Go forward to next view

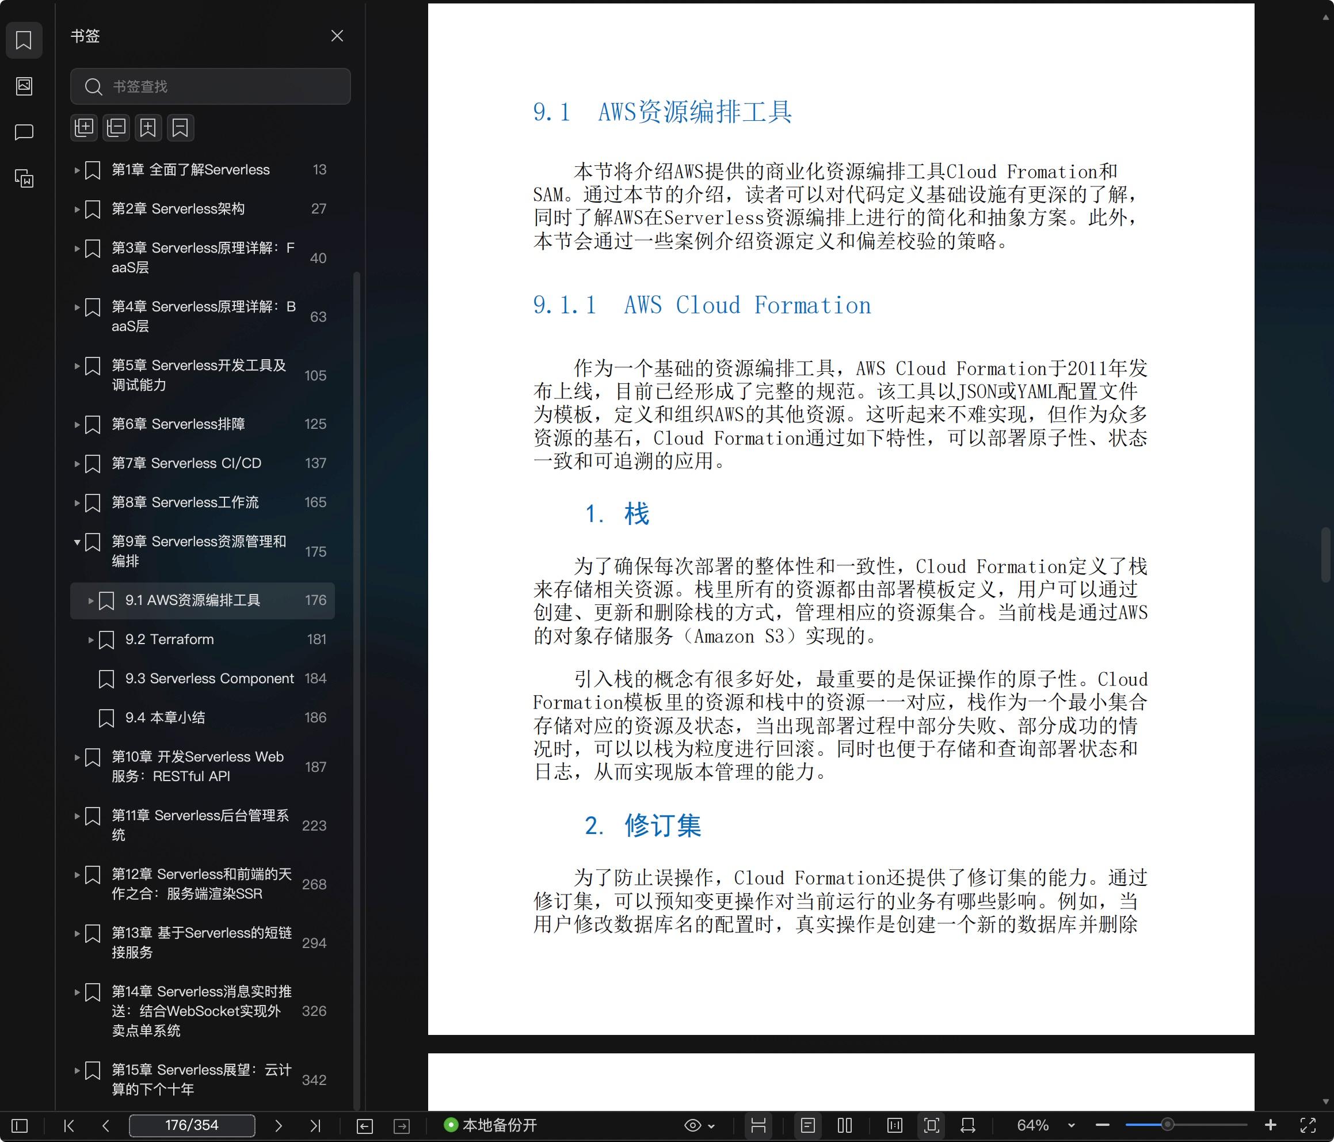point(402,1125)
